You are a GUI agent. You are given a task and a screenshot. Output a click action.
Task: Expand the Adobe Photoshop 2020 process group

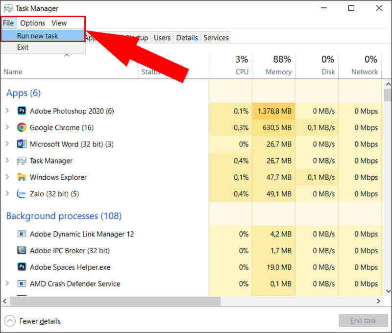pyautogui.click(x=7, y=111)
